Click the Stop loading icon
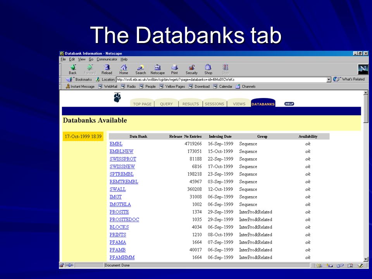The width and height of the screenshot is (372, 279). (226, 69)
